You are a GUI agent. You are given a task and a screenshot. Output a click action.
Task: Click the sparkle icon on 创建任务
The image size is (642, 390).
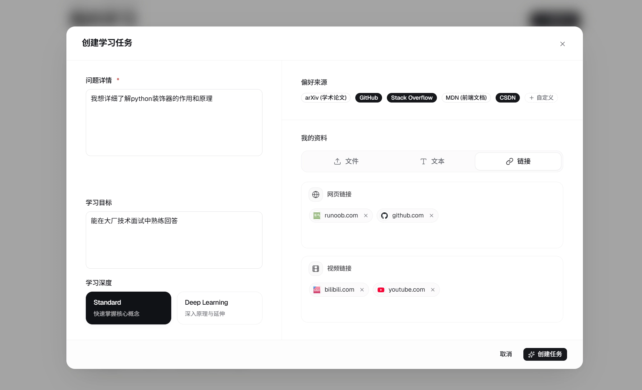coord(531,354)
